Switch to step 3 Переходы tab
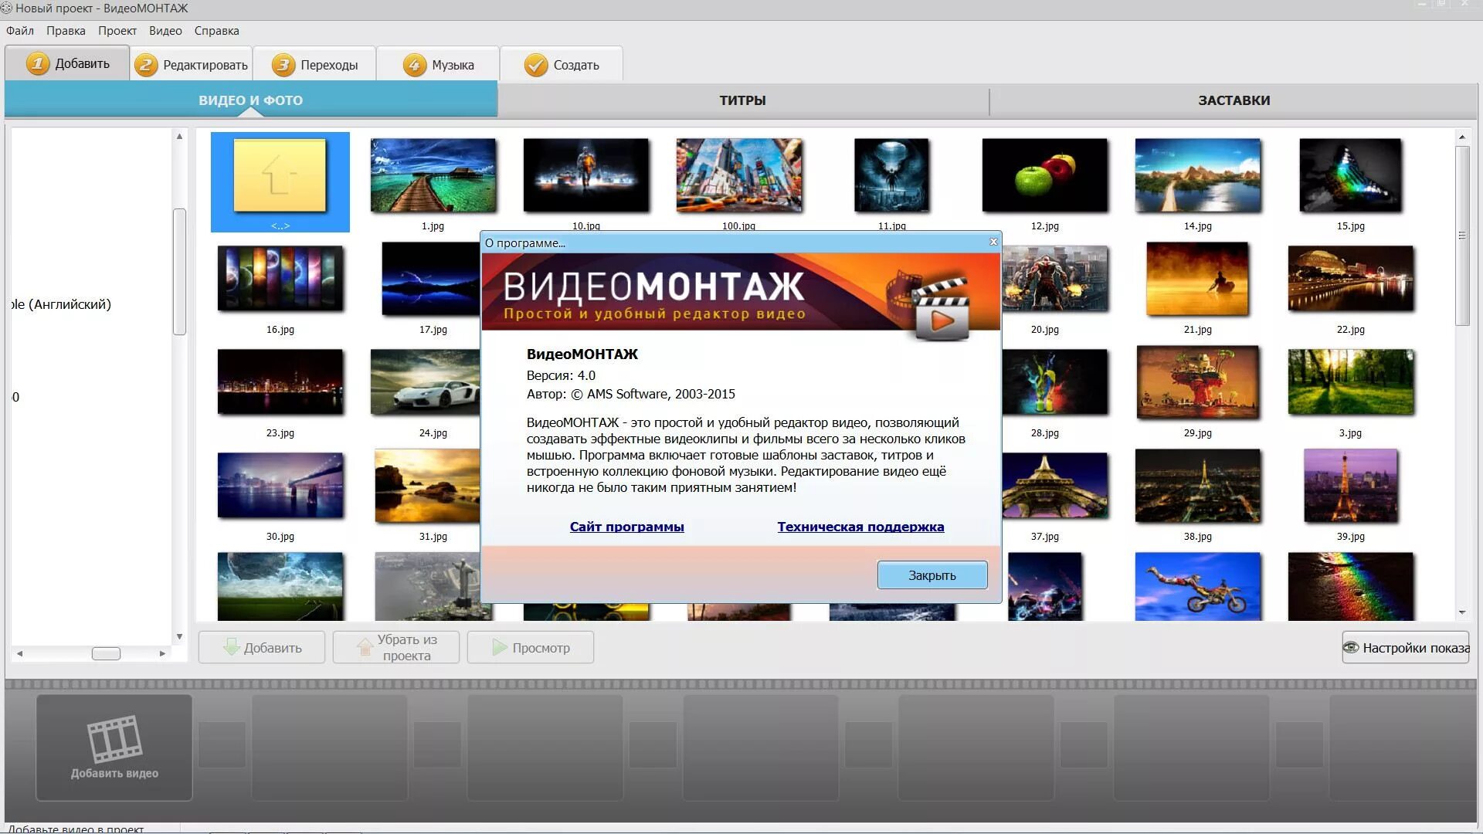Image resolution: width=1483 pixels, height=834 pixels. pyautogui.click(x=315, y=65)
